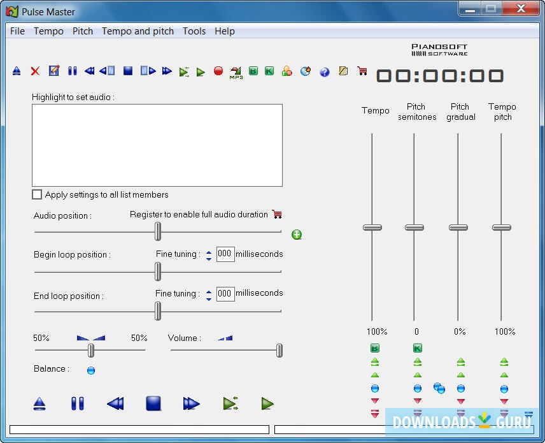Click the eject/open file icon in top toolbar
The image size is (545, 443).
point(17,71)
